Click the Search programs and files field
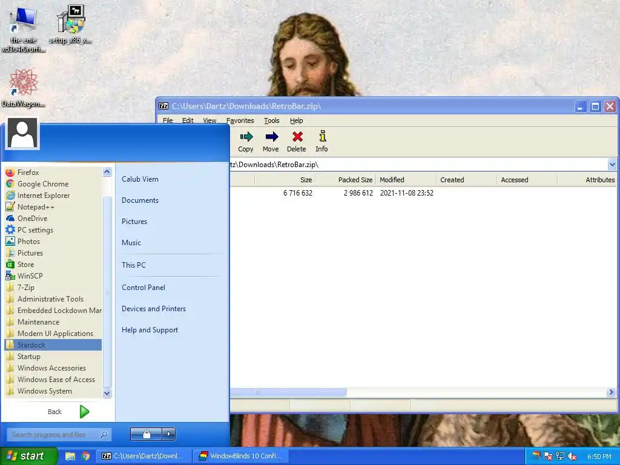The width and height of the screenshot is (620, 465). (59, 435)
